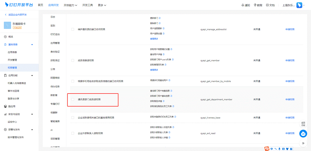Open the 开放能力 dropdown menu

(x=70, y=5)
